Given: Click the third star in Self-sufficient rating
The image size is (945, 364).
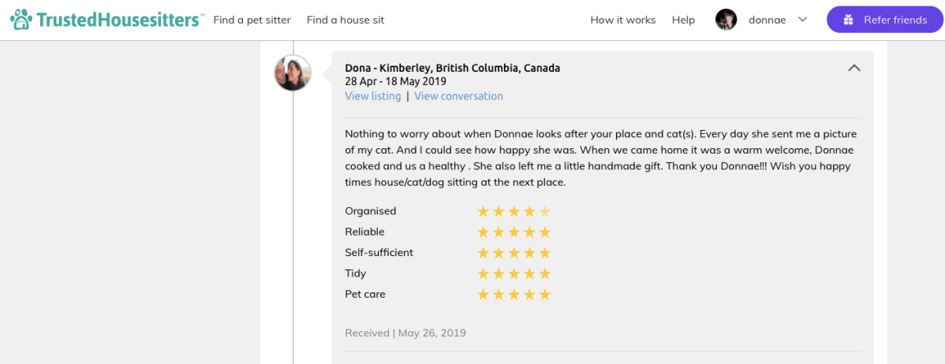Looking at the screenshot, I should point(514,253).
